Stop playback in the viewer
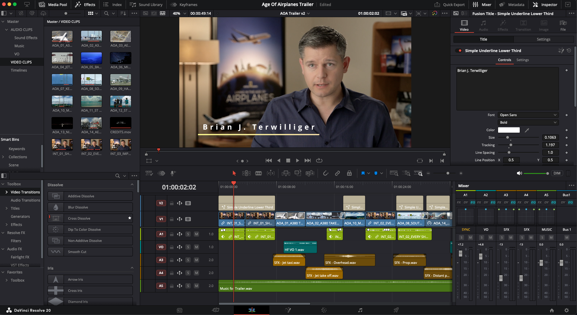 [288, 161]
